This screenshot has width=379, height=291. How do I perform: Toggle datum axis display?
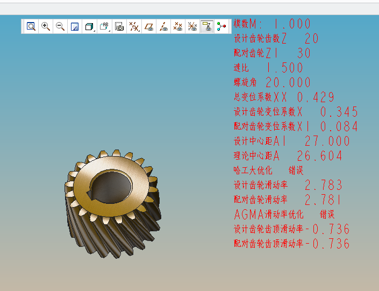click(163, 26)
